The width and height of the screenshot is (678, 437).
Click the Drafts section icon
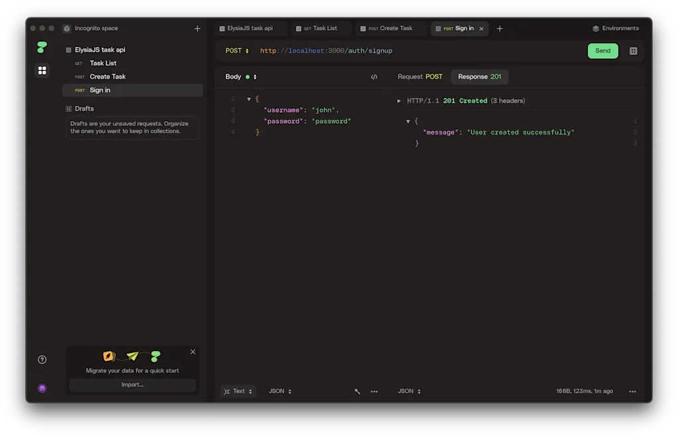(68, 109)
